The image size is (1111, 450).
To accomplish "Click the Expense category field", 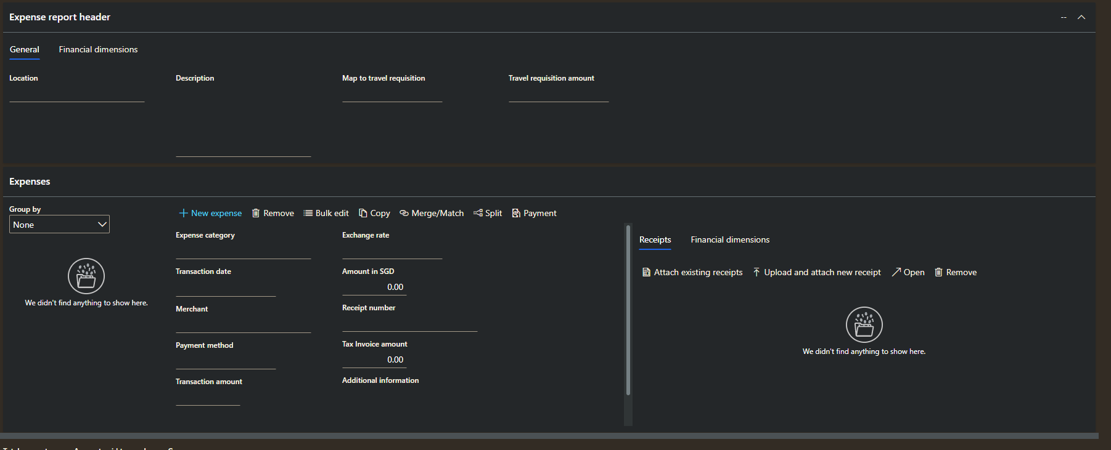I will [x=243, y=251].
